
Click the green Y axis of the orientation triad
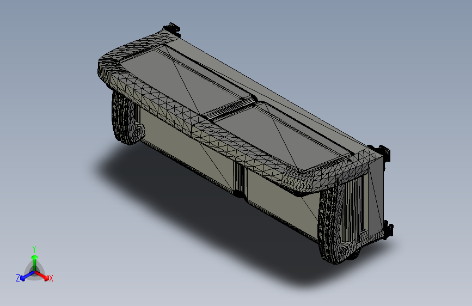(x=35, y=262)
